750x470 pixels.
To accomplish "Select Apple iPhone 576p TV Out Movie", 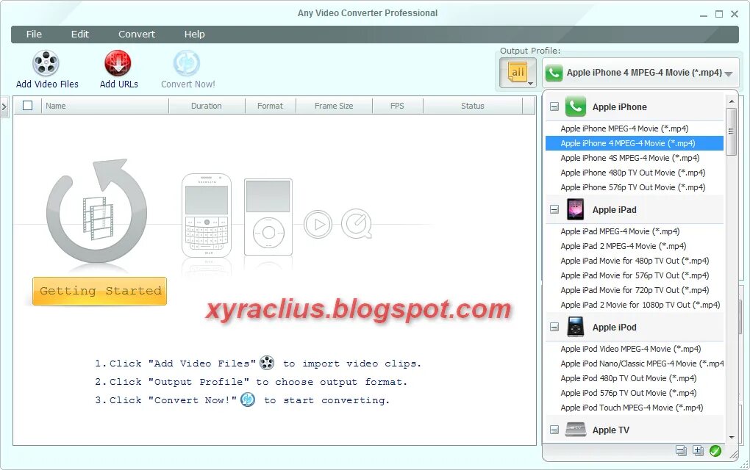I will (635, 188).
